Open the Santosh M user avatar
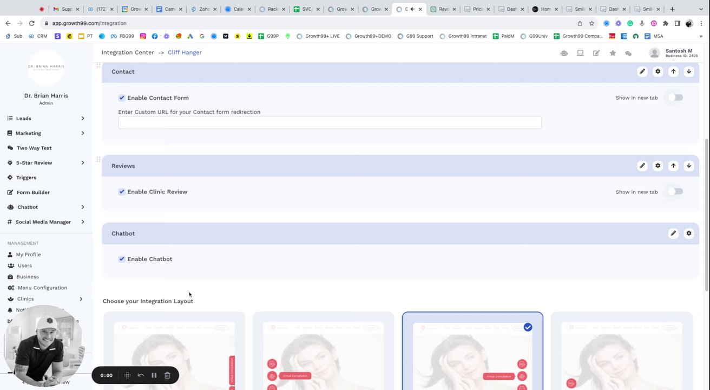The height and width of the screenshot is (390, 710). [x=654, y=53]
